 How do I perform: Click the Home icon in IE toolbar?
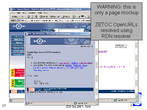[36, 16]
